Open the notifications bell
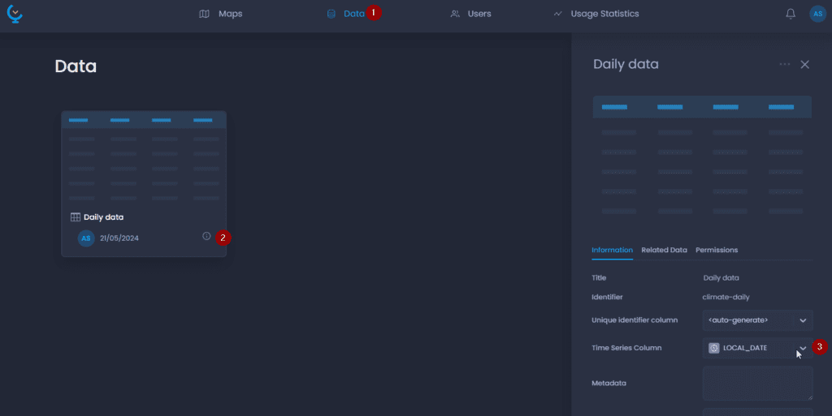Viewport: 832px width, 416px height. coord(791,14)
